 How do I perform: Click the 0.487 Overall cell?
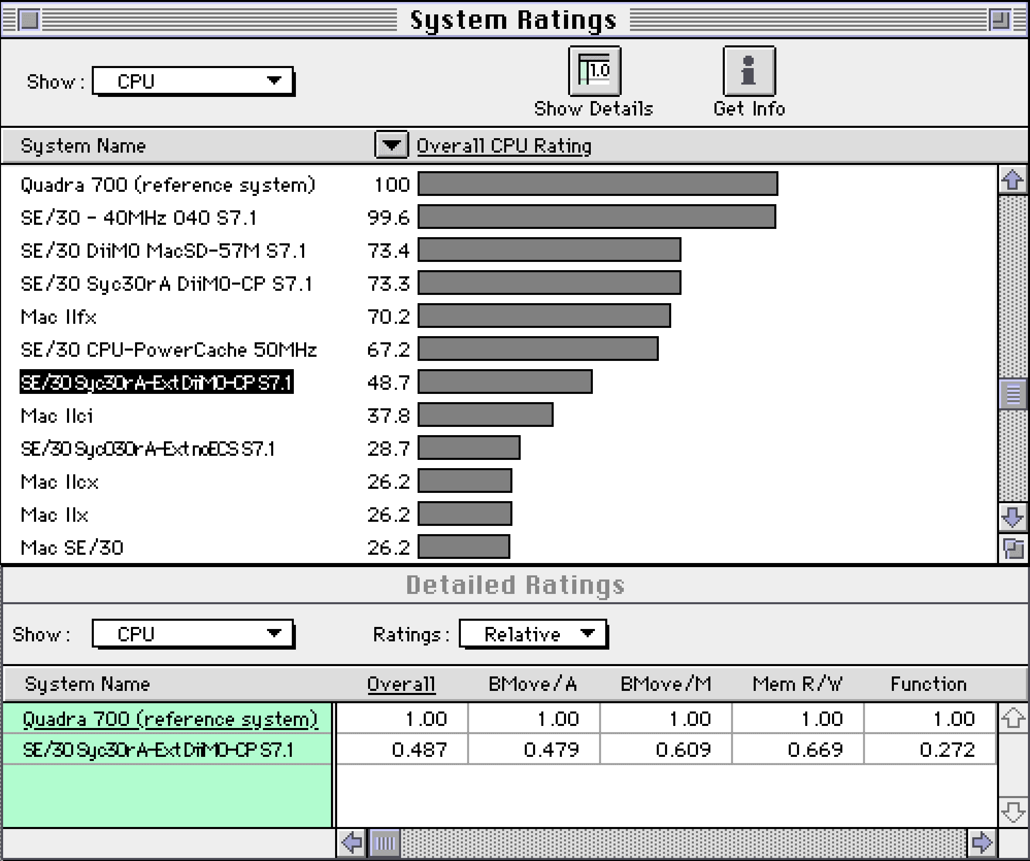(402, 749)
